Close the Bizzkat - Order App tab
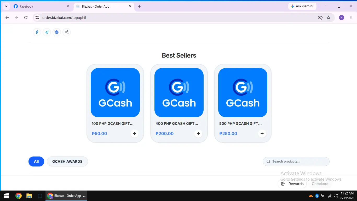The image size is (357, 201). (x=130, y=6)
